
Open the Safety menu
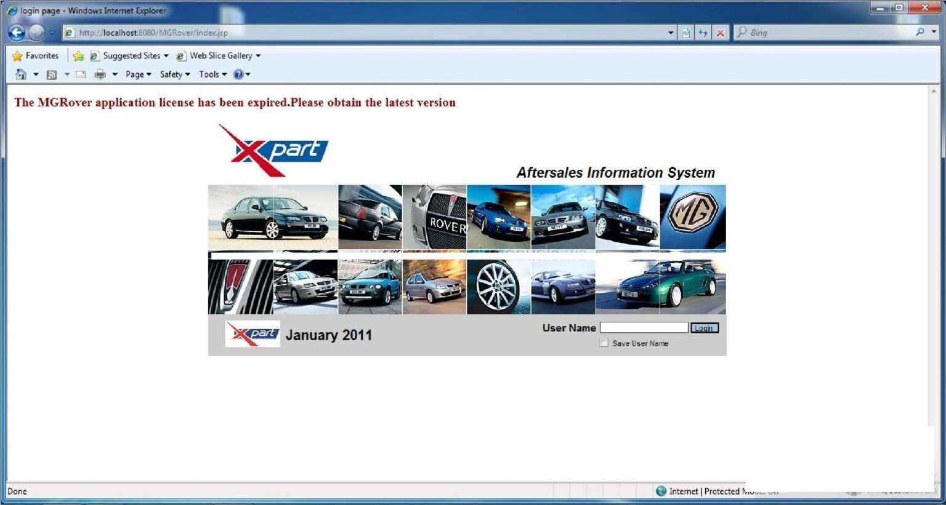[x=174, y=74]
